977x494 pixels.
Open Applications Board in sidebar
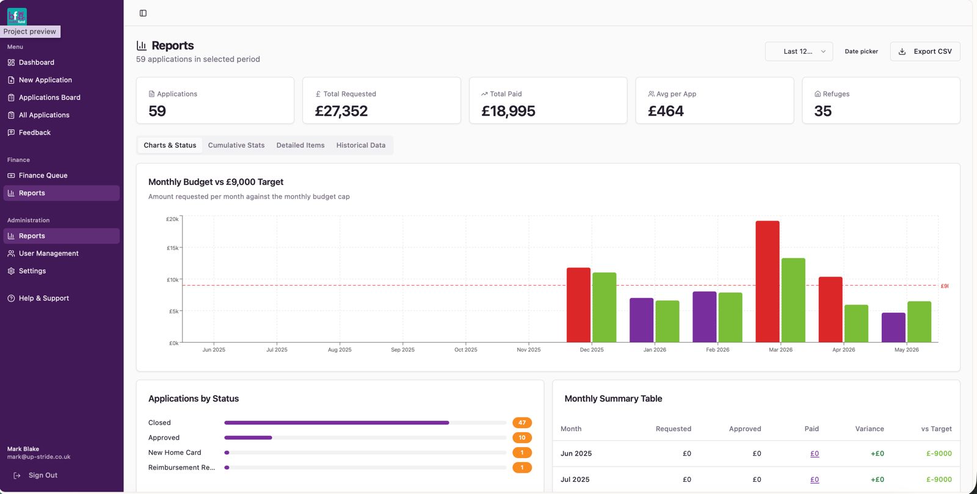tap(61, 98)
